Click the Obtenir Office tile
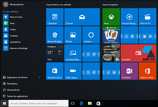This screenshot has width=158, height=107. click(x=147, y=71)
